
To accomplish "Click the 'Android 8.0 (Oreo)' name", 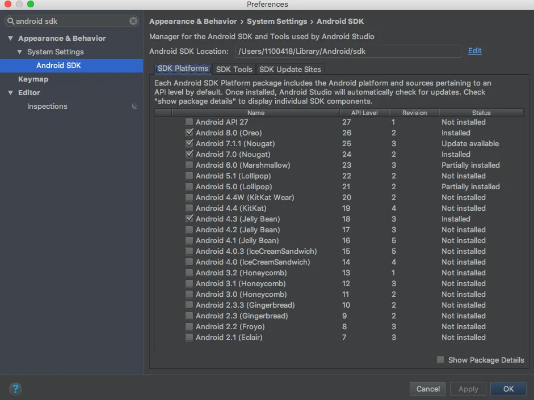I will [229, 133].
